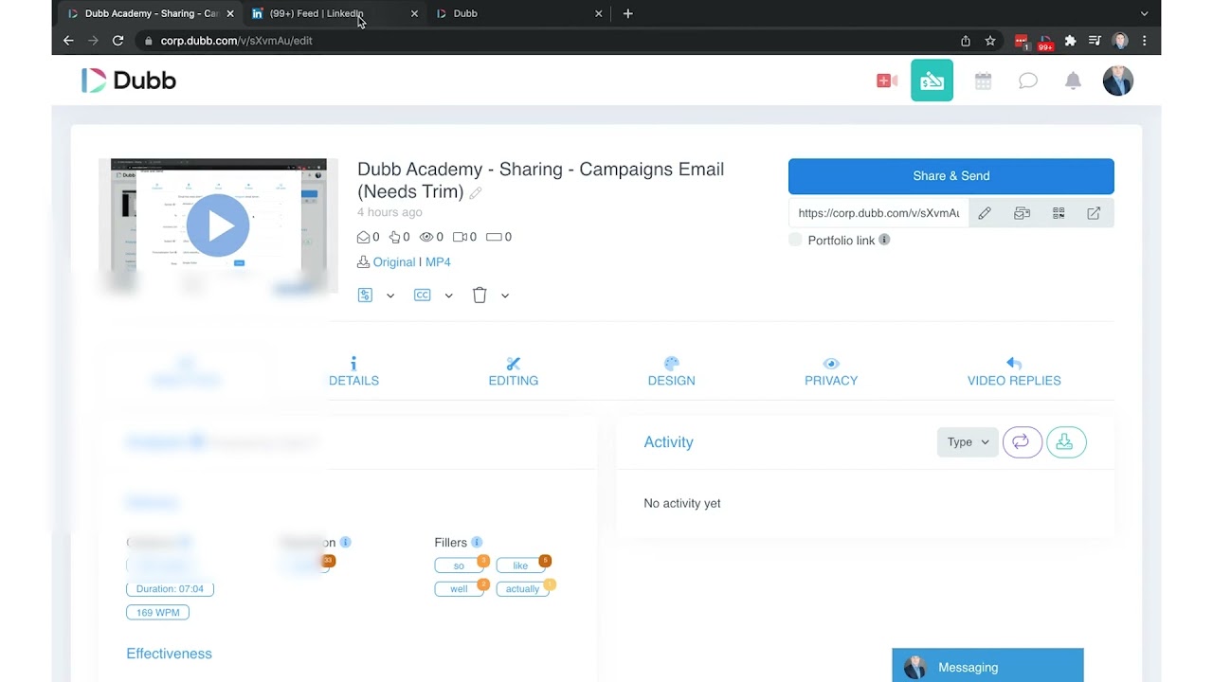Open the calendar icon in Dubb header
Viewport: 1213px width, 682px height.
point(983,81)
